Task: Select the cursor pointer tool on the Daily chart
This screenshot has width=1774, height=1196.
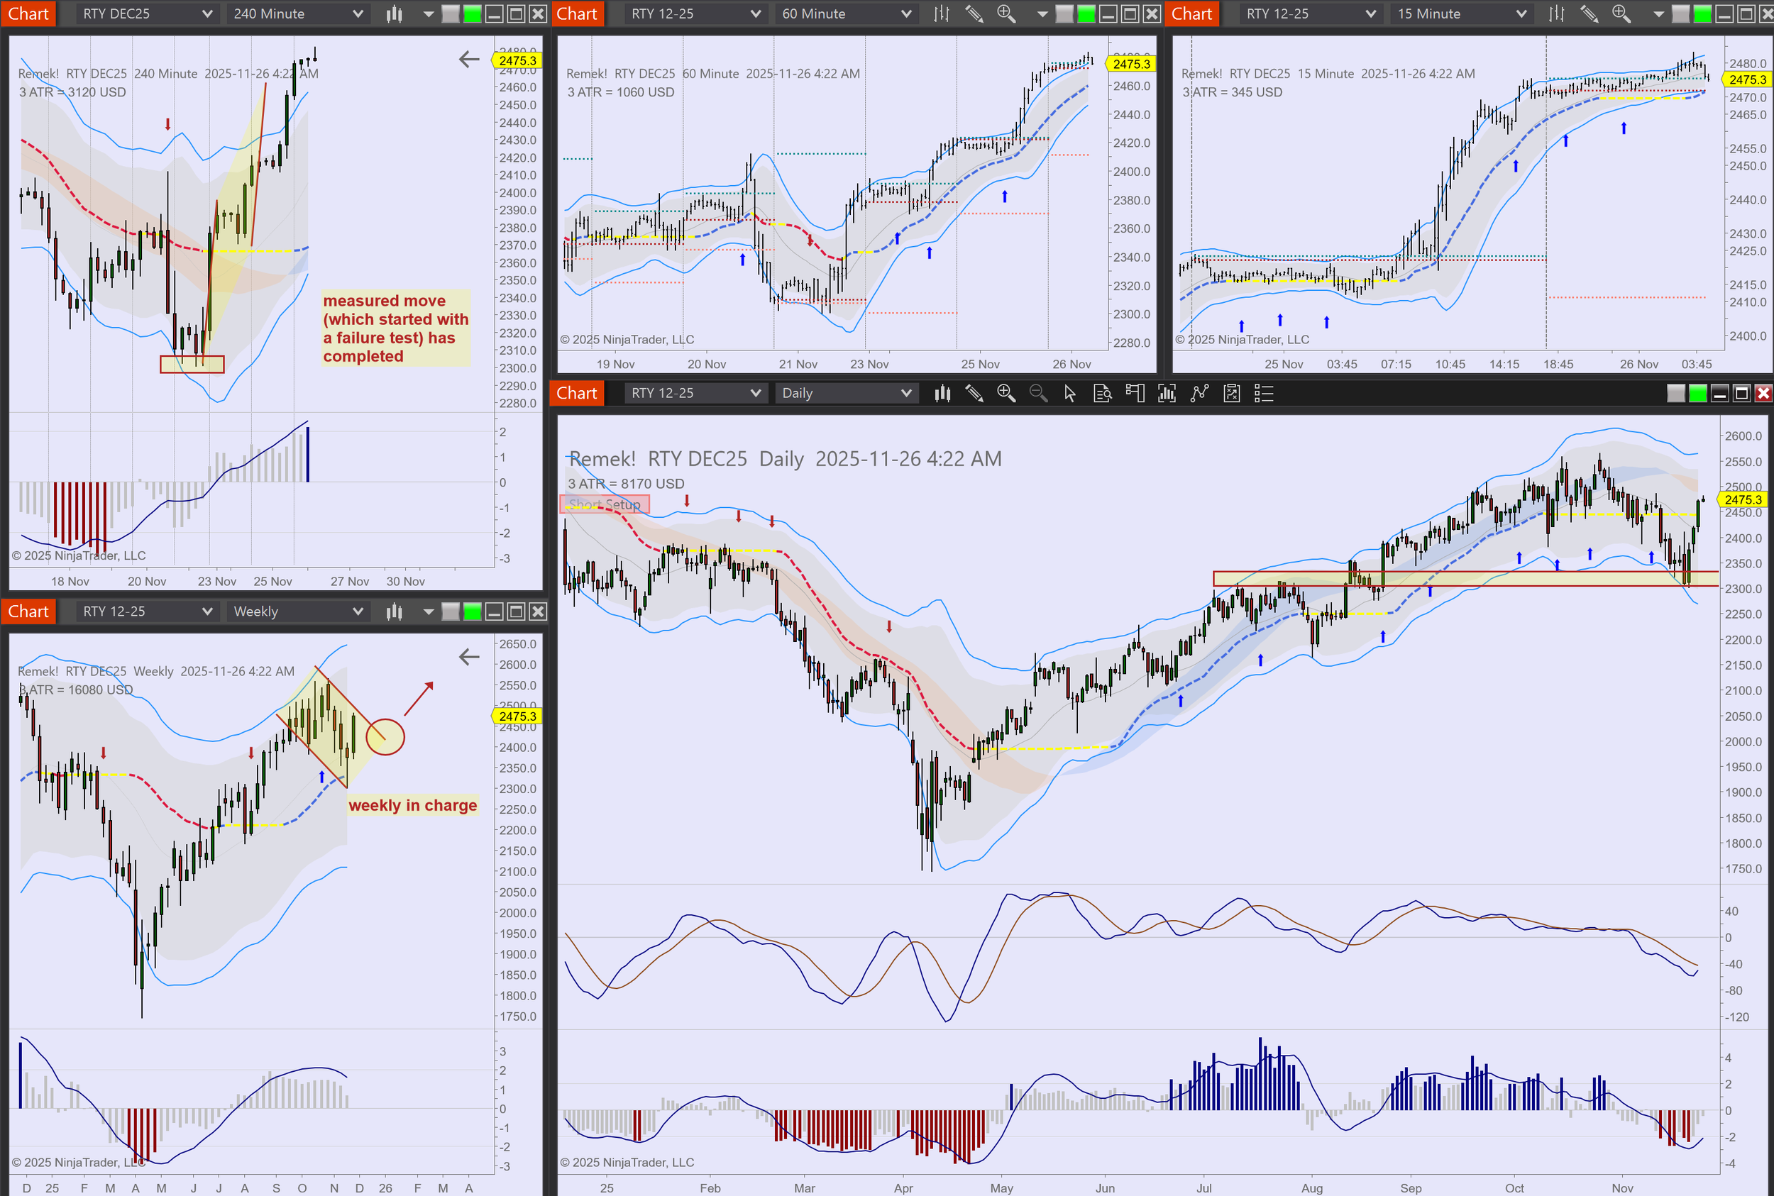Action: click(1070, 394)
